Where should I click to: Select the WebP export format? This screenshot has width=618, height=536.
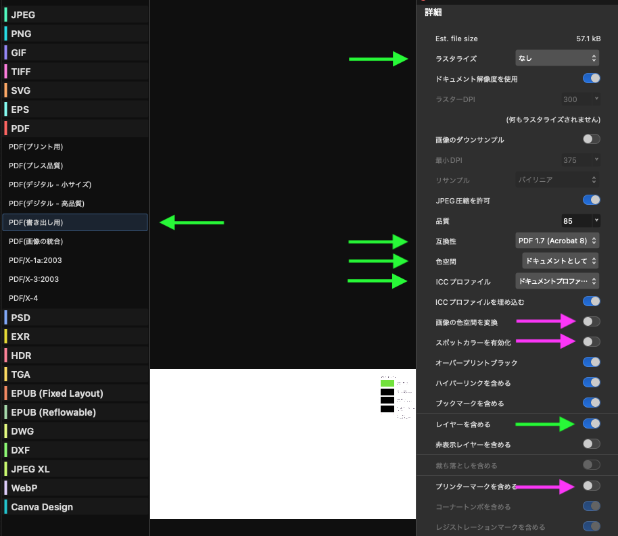(x=74, y=488)
